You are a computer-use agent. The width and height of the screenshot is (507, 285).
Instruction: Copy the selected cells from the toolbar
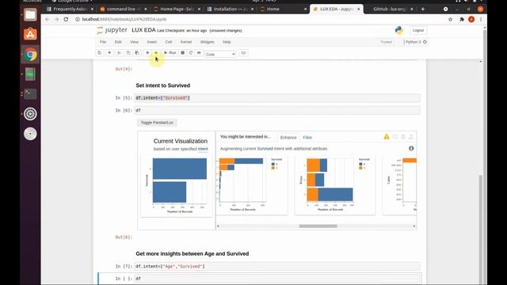point(128,53)
